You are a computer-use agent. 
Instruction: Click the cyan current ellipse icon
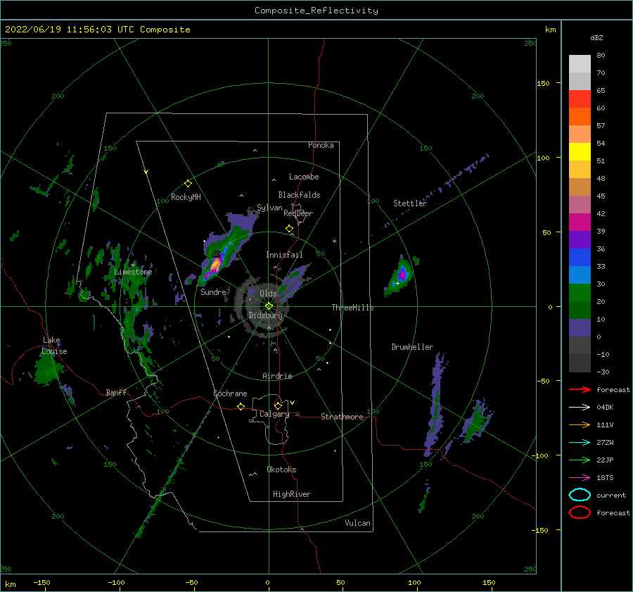tap(580, 495)
